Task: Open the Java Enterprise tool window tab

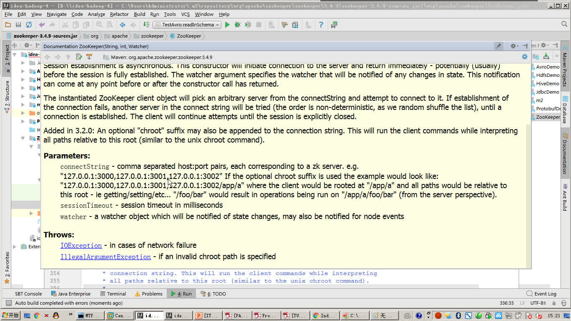Action: (x=70, y=294)
